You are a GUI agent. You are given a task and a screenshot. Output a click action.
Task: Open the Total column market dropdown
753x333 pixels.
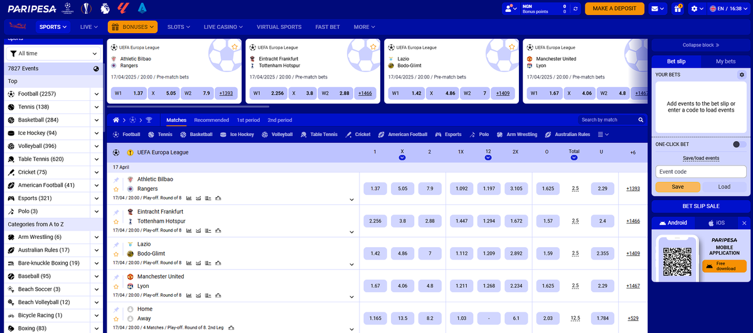pos(574,158)
